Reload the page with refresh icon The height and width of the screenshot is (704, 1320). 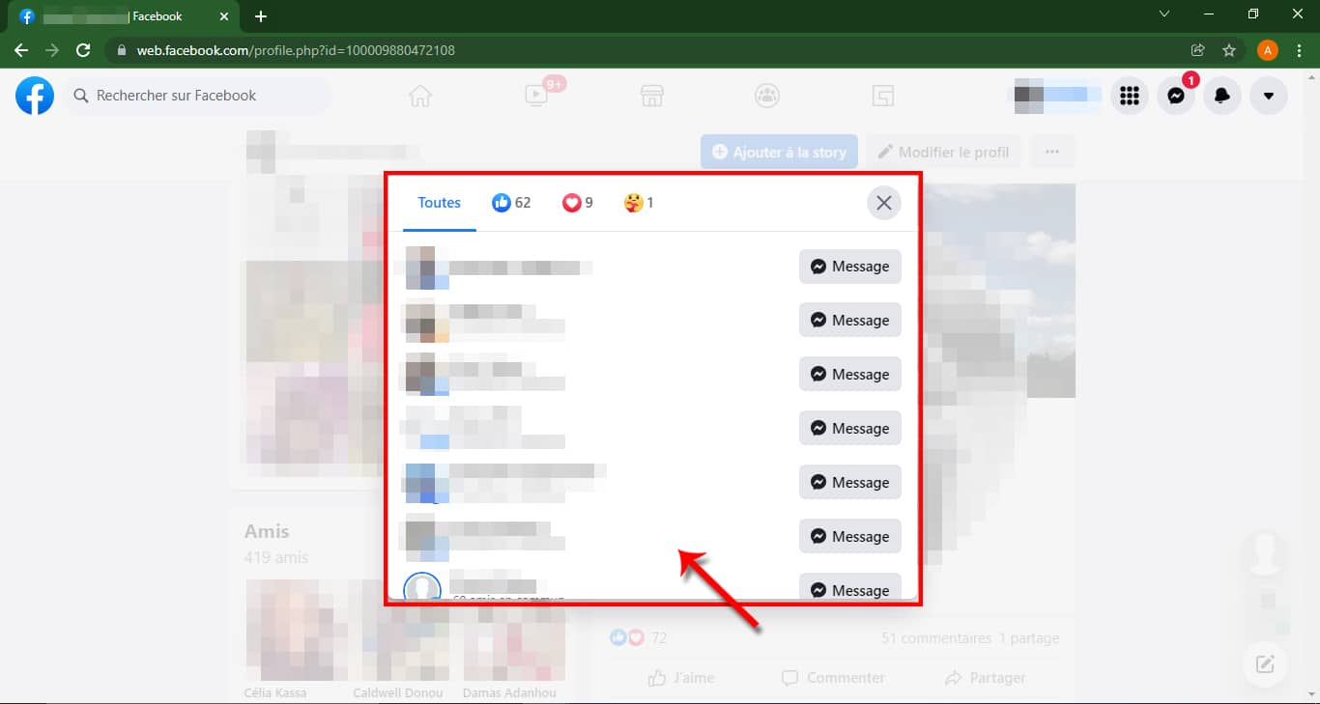point(83,50)
